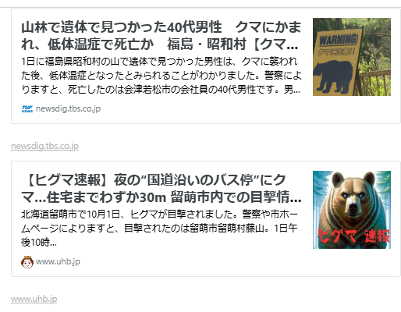The height and width of the screenshot is (312, 401).
Task: Open the bear warning sign thumbnail
Action: [352, 57]
